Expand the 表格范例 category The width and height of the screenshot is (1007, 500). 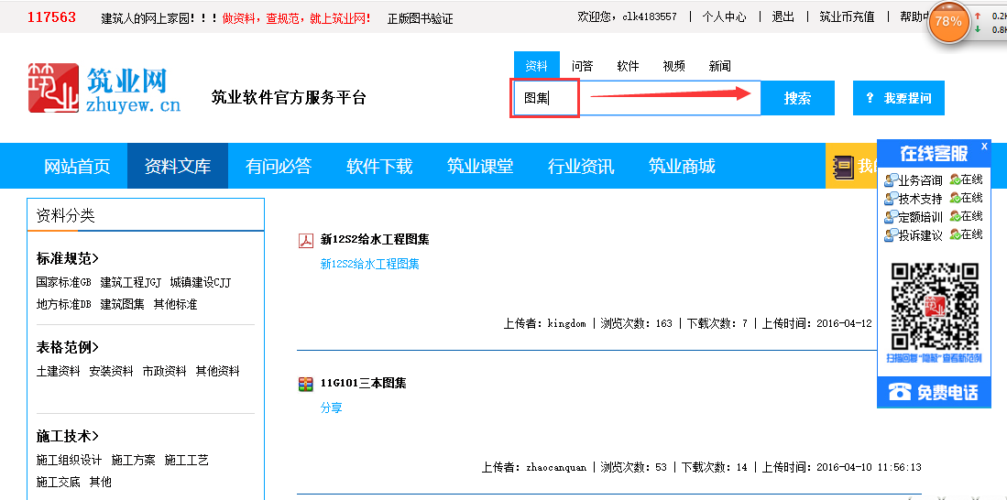pos(68,347)
